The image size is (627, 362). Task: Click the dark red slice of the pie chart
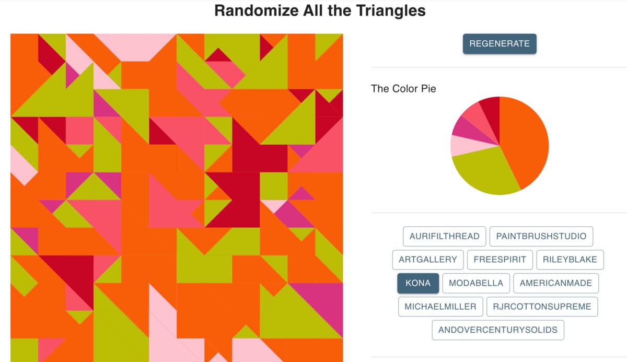tap(491, 112)
